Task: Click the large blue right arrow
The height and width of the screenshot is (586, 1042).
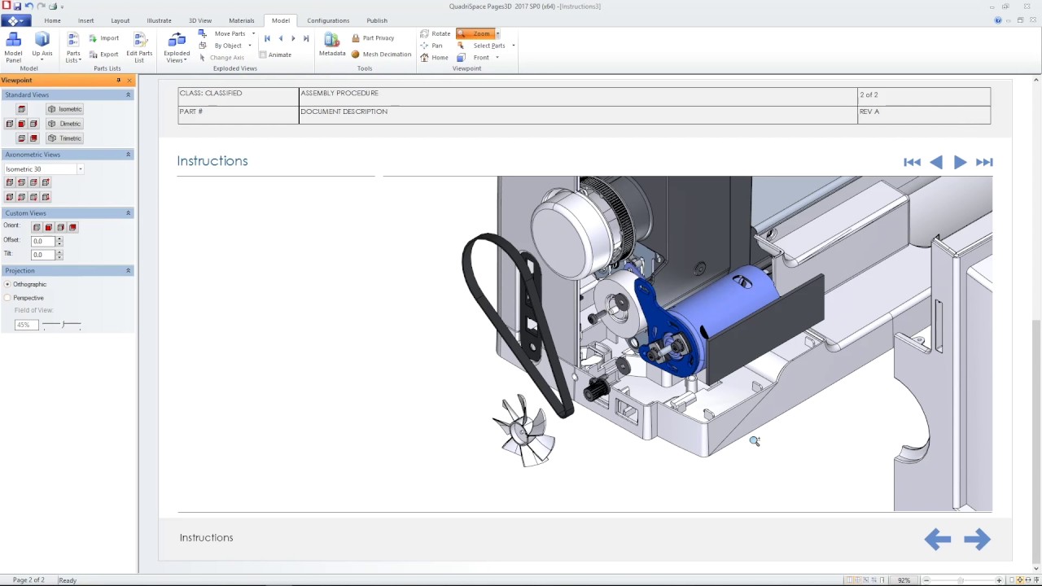Action: click(x=977, y=539)
